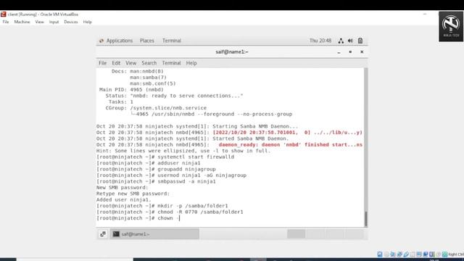Click the red 'daemon_ready' log message
The image size is (464, 261).
290,145
